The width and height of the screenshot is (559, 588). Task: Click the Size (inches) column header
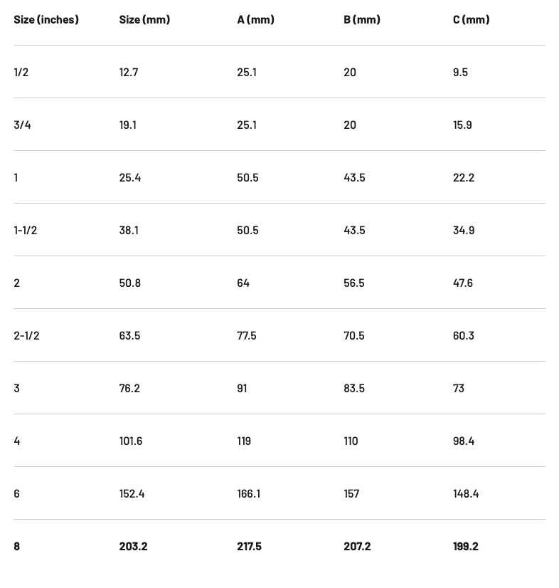point(46,19)
